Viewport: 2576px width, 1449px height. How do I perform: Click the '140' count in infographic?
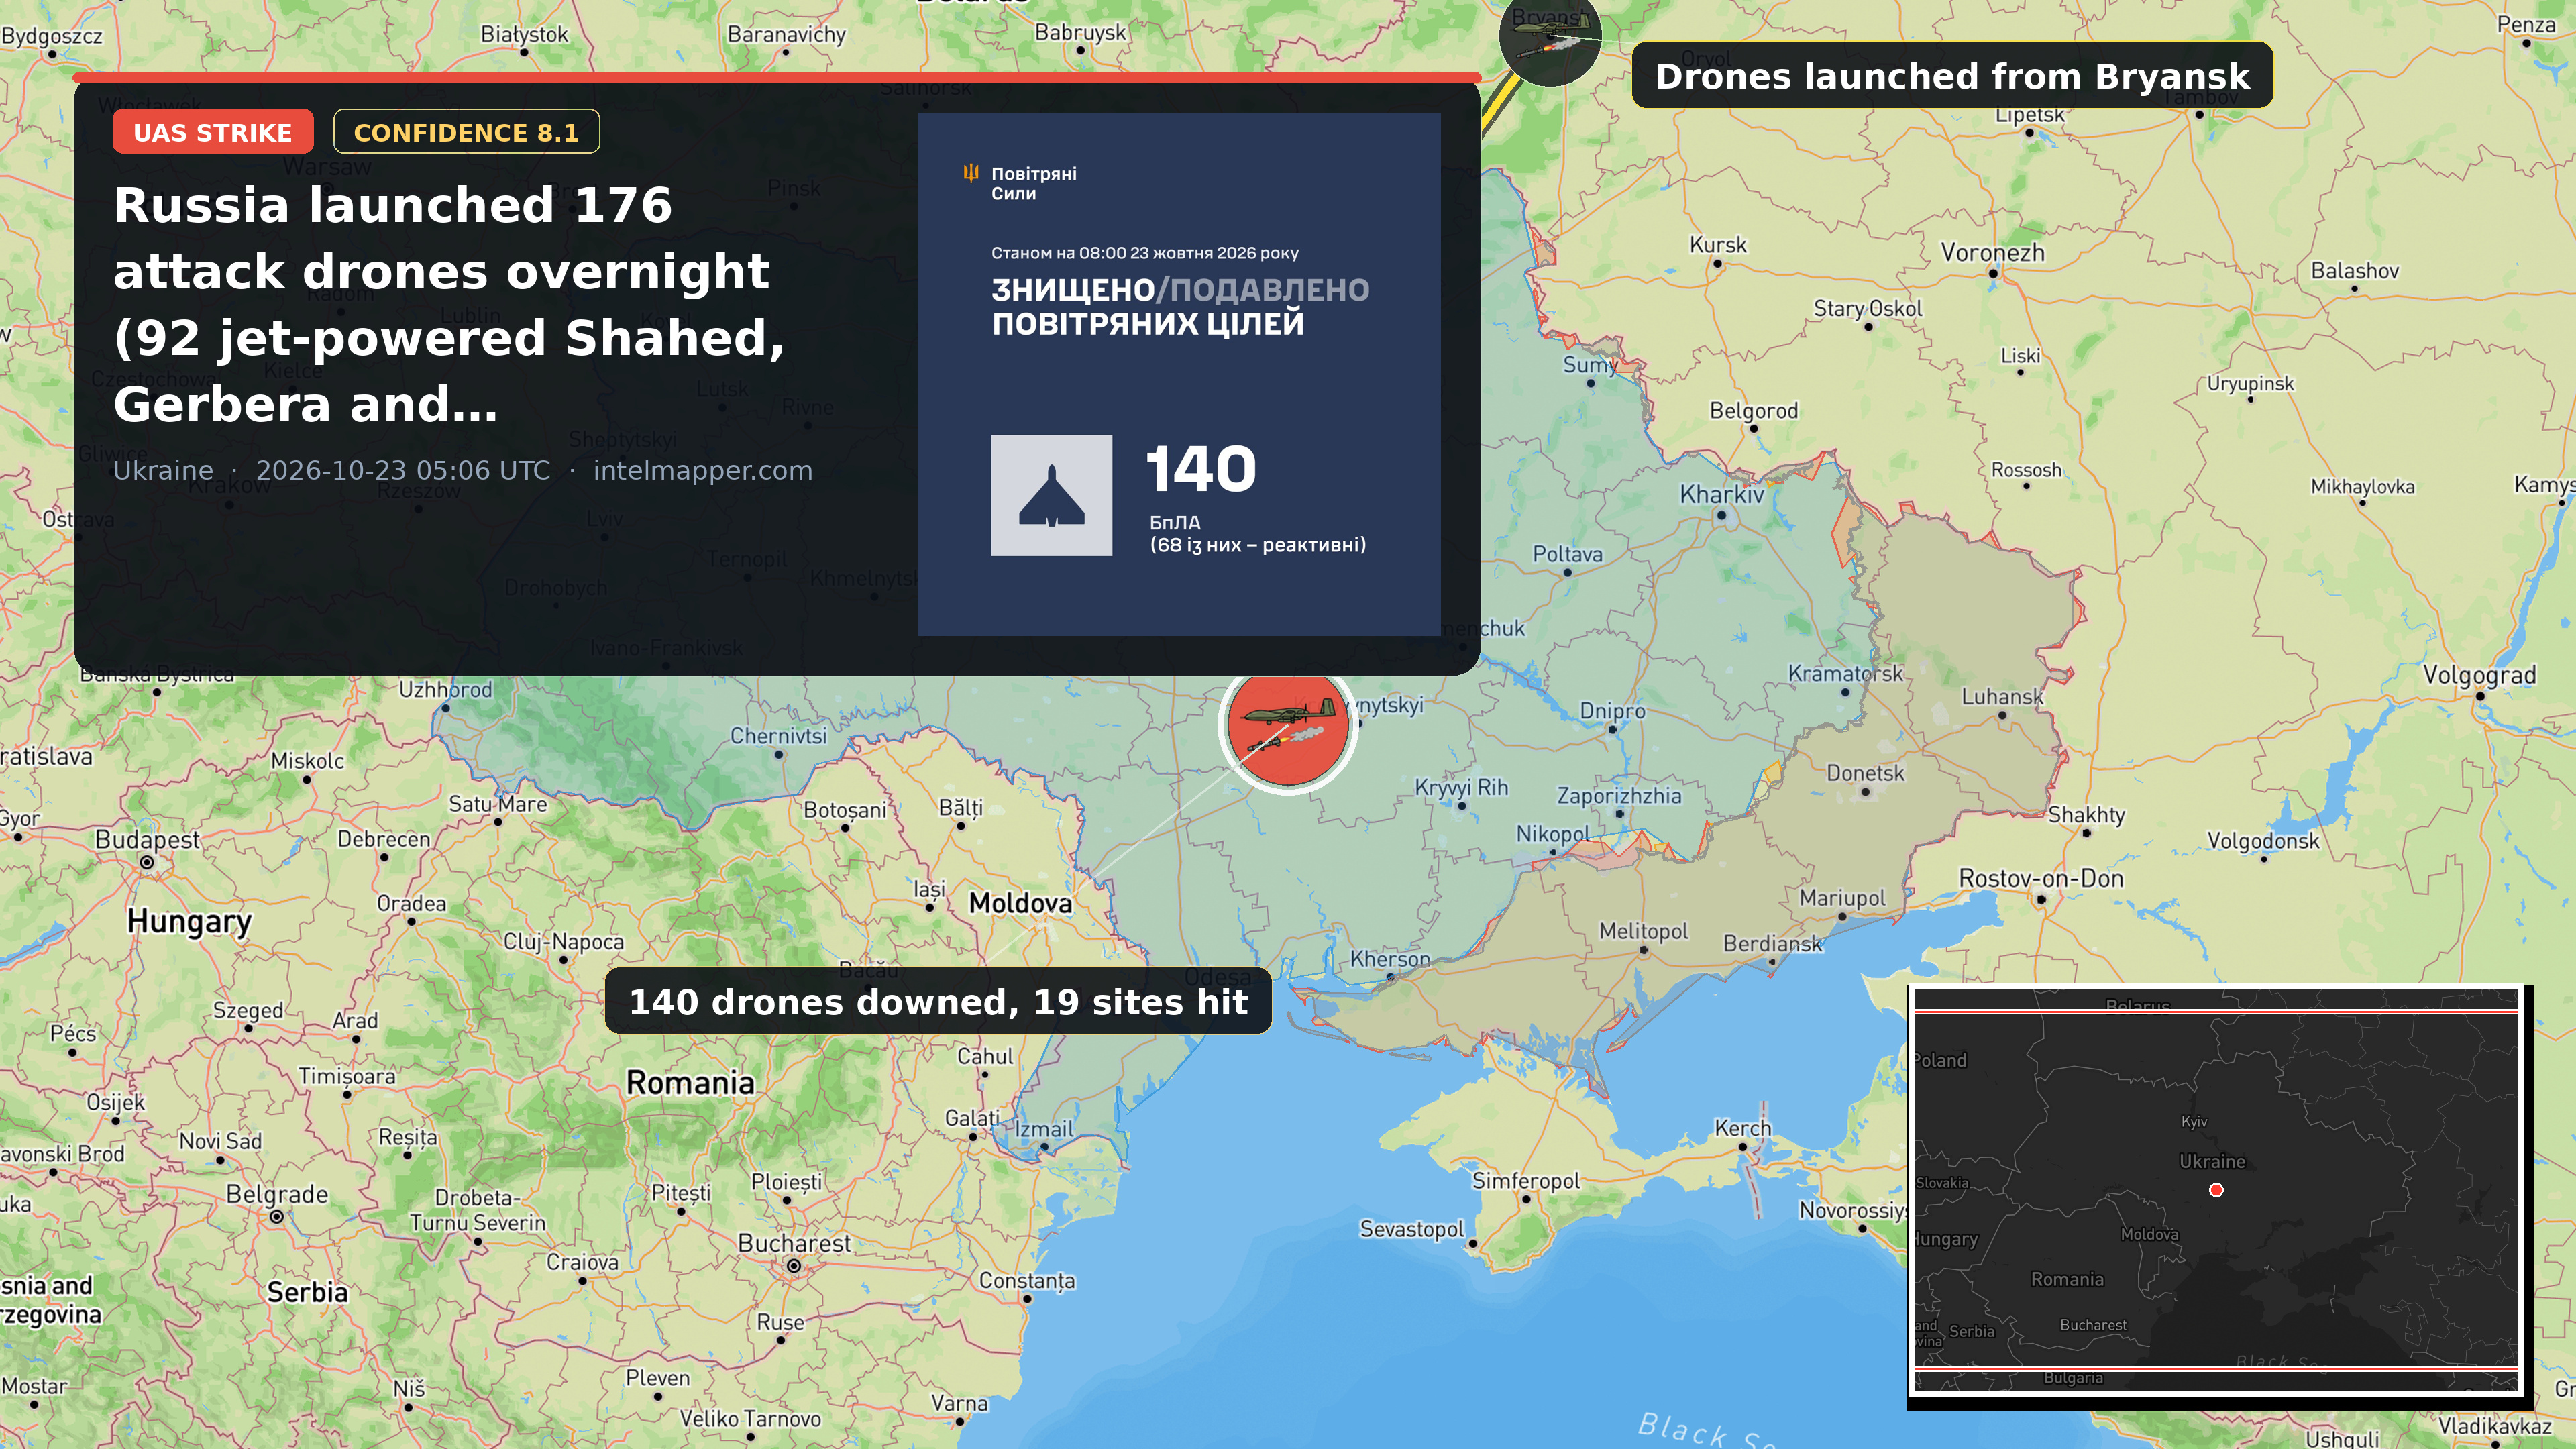tap(1200, 469)
